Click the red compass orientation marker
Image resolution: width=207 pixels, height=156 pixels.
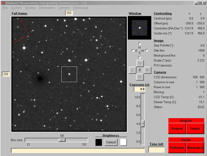(23, 32)
